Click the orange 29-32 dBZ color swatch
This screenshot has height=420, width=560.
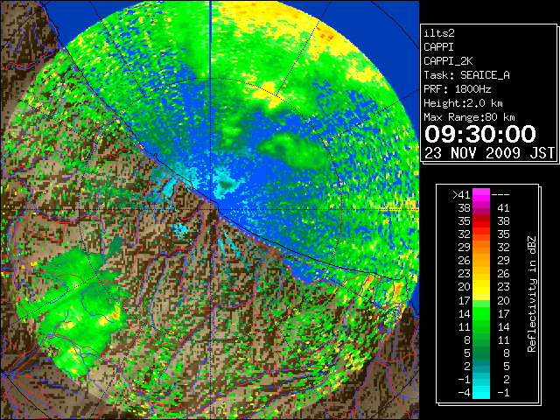481,247
